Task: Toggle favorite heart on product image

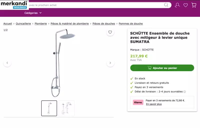Action: pyautogui.click(x=110, y=32)
